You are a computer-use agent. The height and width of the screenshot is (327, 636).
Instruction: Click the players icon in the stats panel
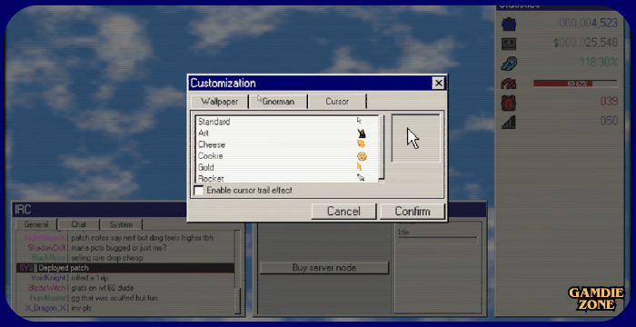tap(508, 24)
